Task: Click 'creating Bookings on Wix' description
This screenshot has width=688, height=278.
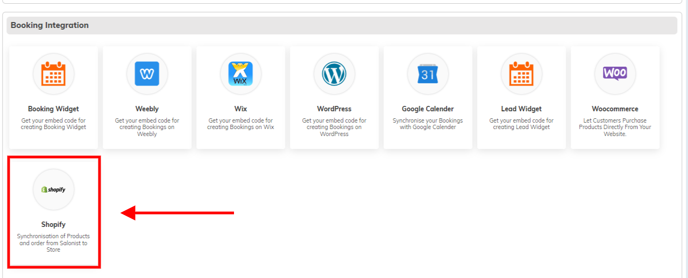Action: pyautogui.click(x=240, y=124)
